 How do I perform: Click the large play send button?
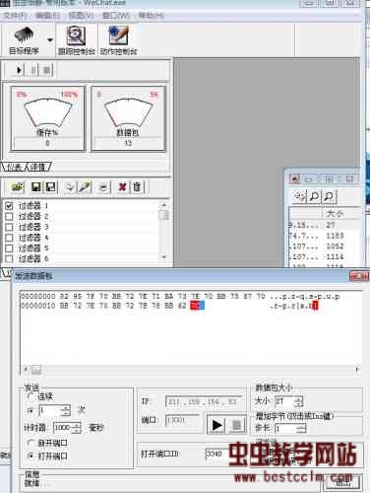[216, 425]
